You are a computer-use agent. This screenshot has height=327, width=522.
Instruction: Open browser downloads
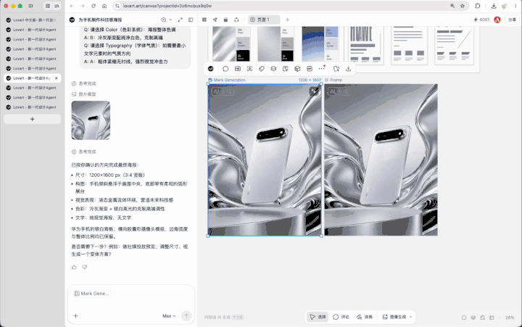tap(494, 6)
